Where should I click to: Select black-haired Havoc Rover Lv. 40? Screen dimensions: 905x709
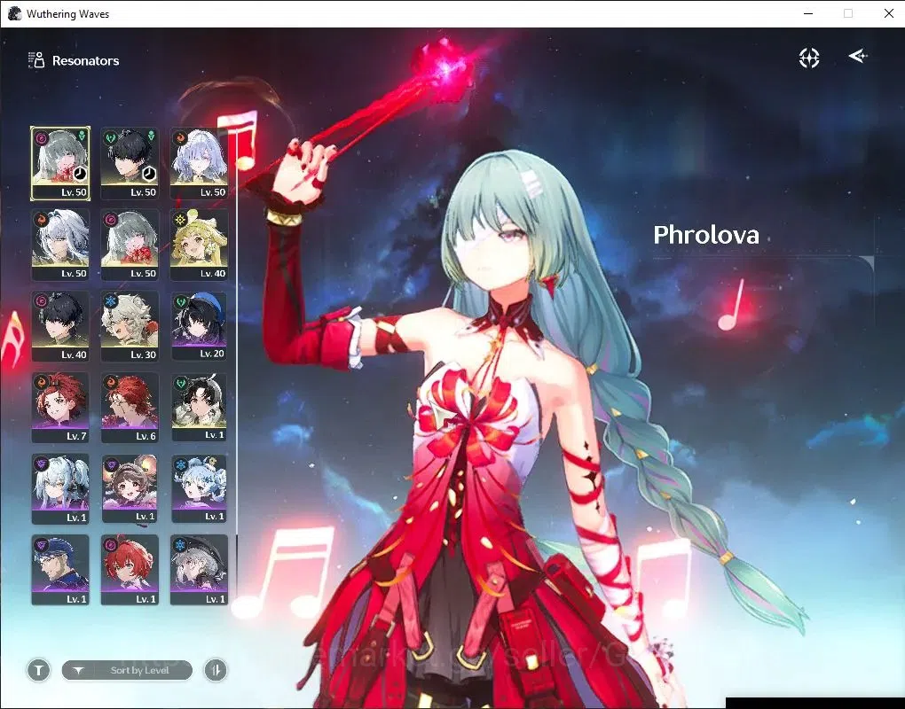[60, 326]
